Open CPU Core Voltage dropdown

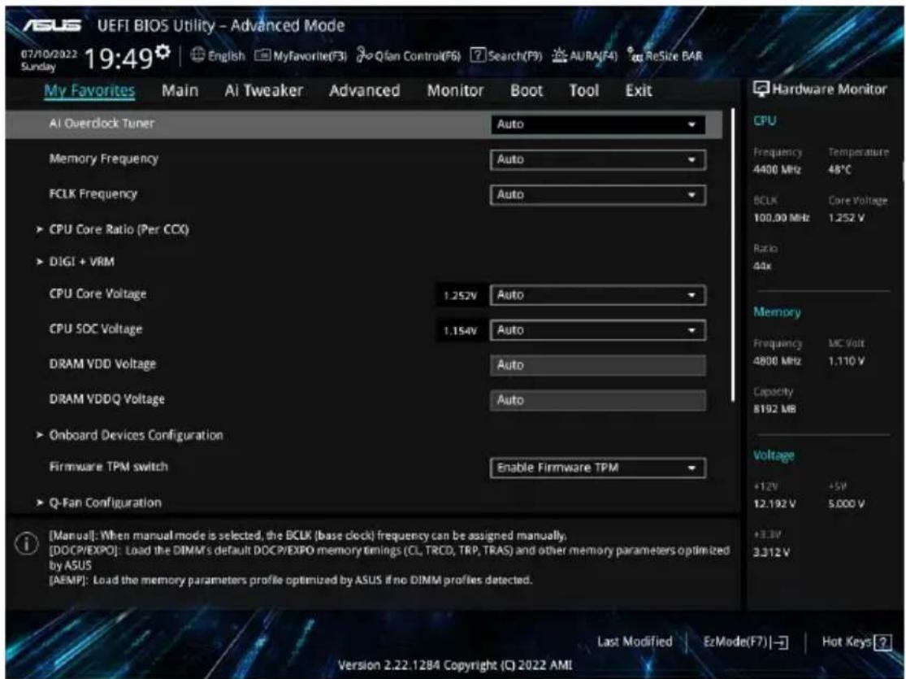[597, 295]
